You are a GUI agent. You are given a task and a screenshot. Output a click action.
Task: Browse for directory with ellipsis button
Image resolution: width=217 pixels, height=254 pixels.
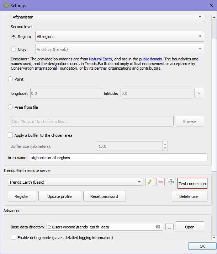pyautogui.click(x=169, y=227)
